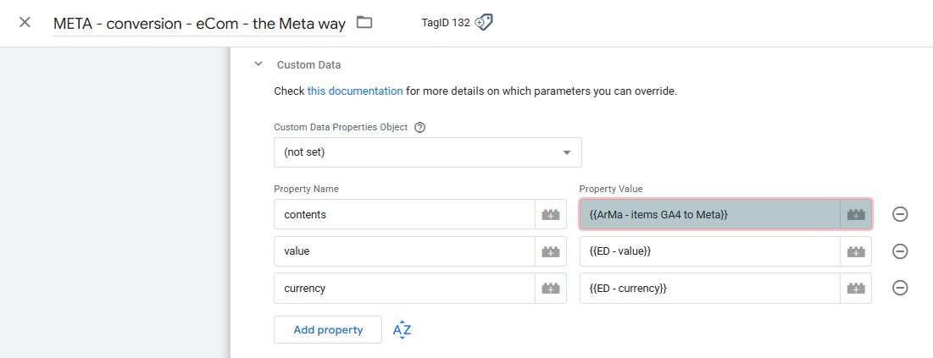933x358 pixels.
Task: Remove the 'contents' property row
Action: coord(900,215)
